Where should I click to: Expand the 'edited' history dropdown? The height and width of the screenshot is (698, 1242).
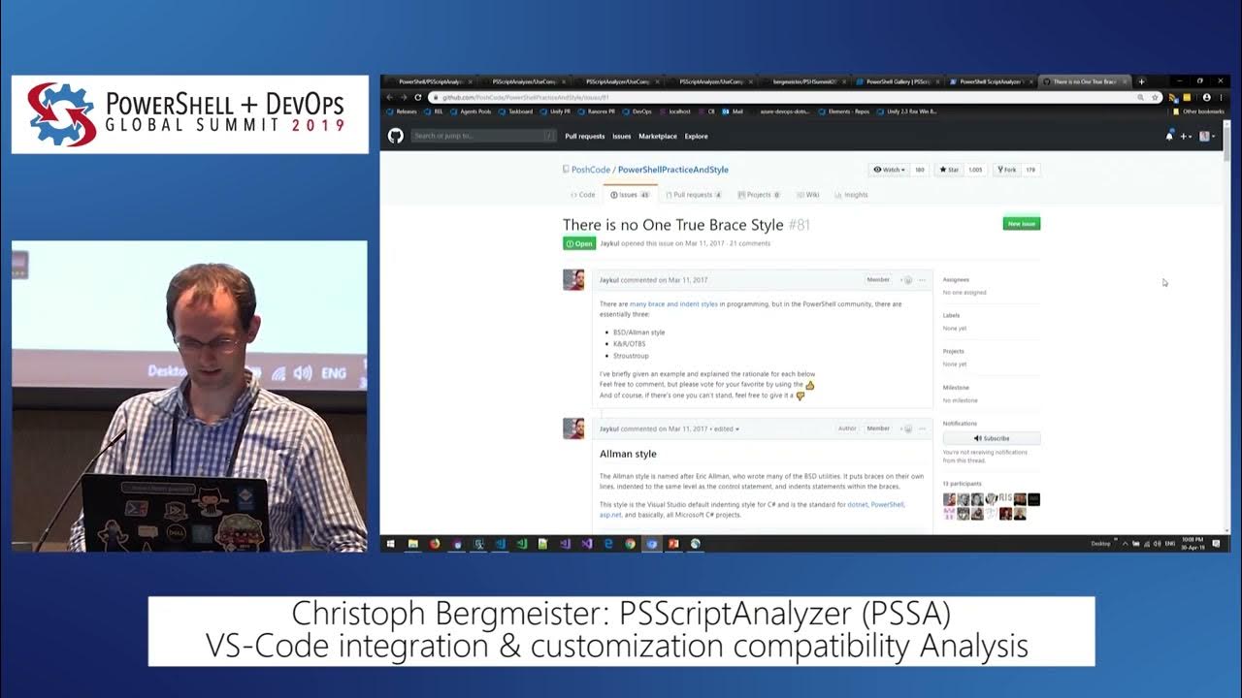tap(726, 428)
